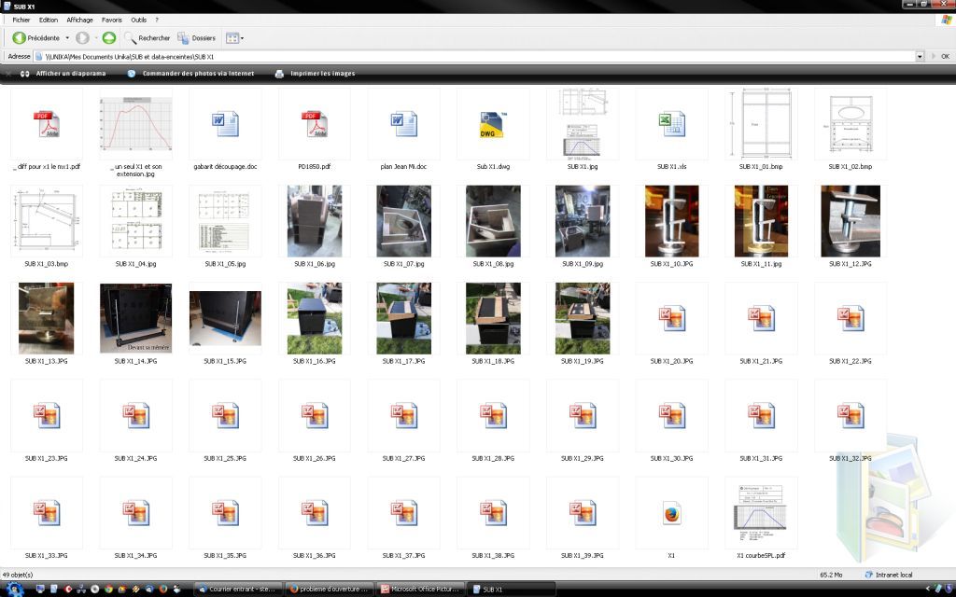Open the Précédente history dropdown arrow
This screenshot has height=597, width=956.
click(x=67, y=37)
